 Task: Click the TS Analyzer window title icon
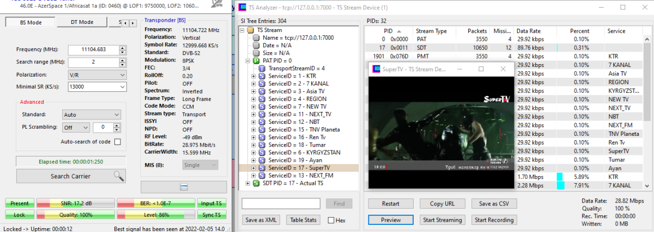point(243,8)
